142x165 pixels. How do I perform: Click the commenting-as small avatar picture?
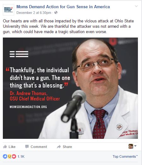tap(131, 146)
